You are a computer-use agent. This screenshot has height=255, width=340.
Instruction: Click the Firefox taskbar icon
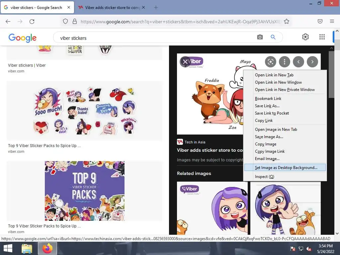pyautogui.click(x=47, y=248)
